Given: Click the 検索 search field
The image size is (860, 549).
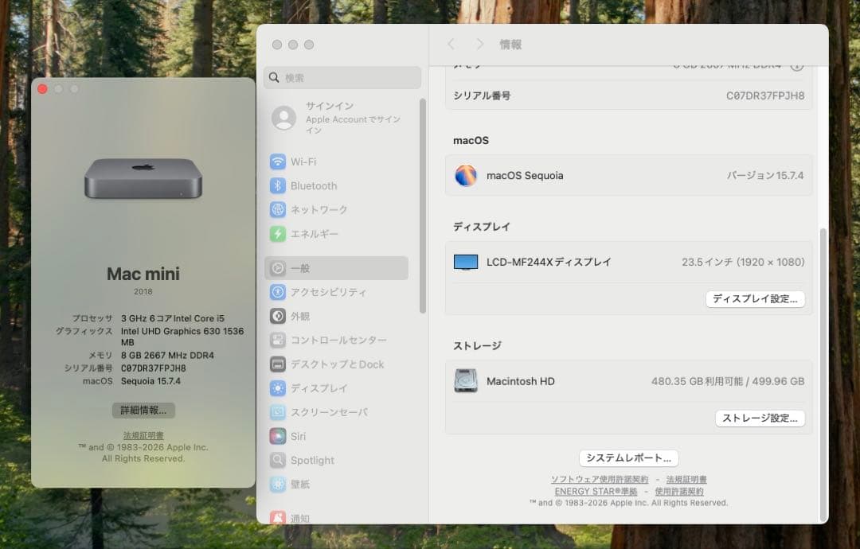Looking at the screenshot, I should click(342, 78).
